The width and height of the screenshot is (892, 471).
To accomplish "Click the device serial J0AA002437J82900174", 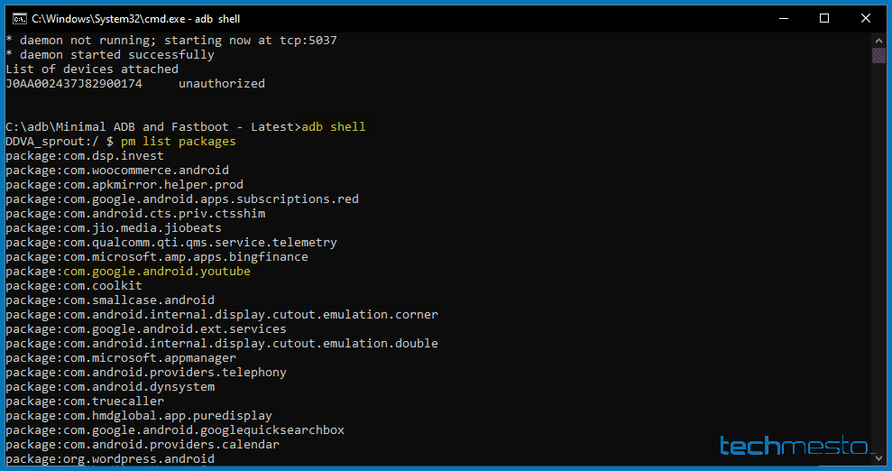I will pyautogui.click(x=74, y=84).
